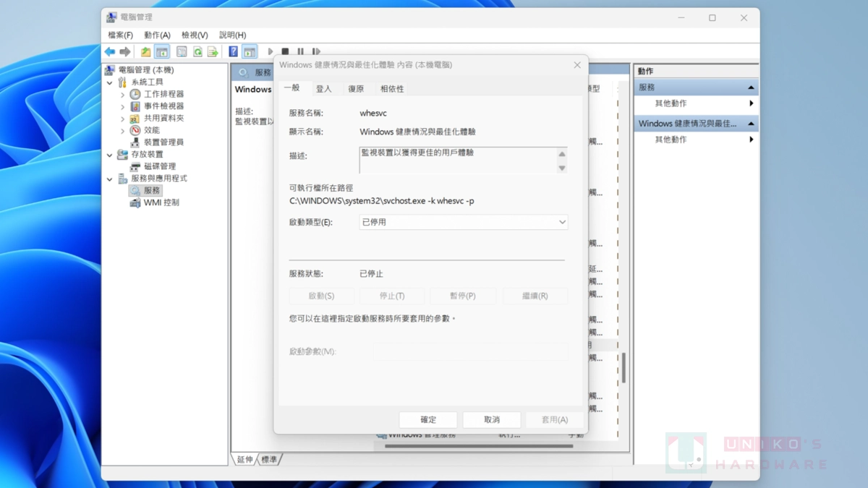Viewport: 868px width, 488px height.
Task: Click the description box scroll down arrow
Action: 562,168
